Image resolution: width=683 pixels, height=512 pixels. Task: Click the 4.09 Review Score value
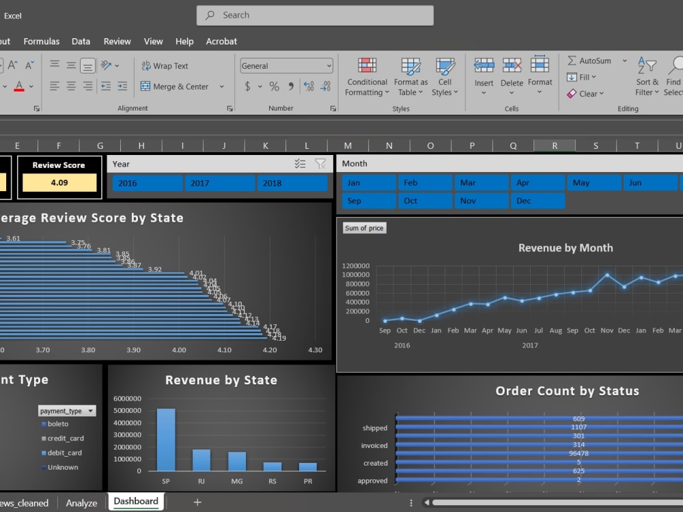[59, 182]
